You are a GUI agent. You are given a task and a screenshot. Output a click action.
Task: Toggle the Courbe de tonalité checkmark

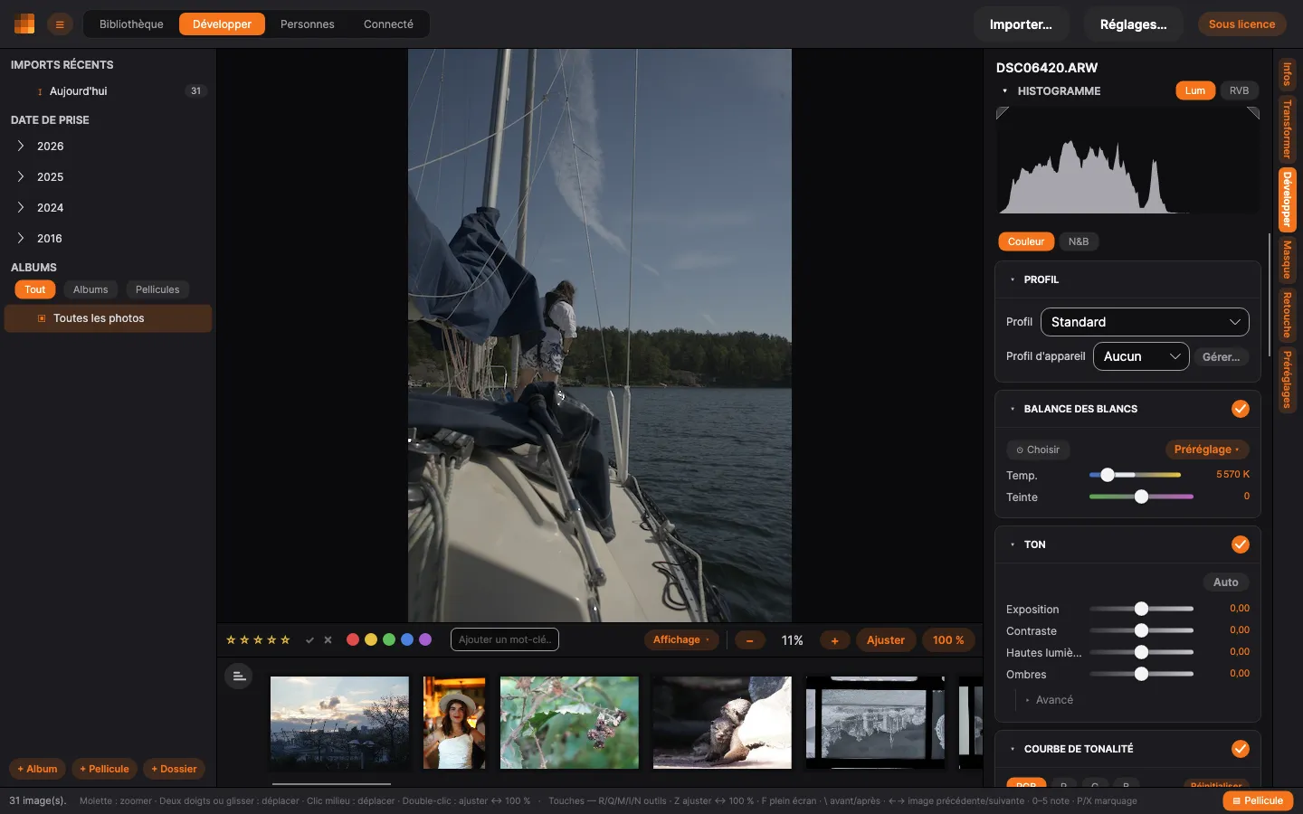[x=1241, y=749]
